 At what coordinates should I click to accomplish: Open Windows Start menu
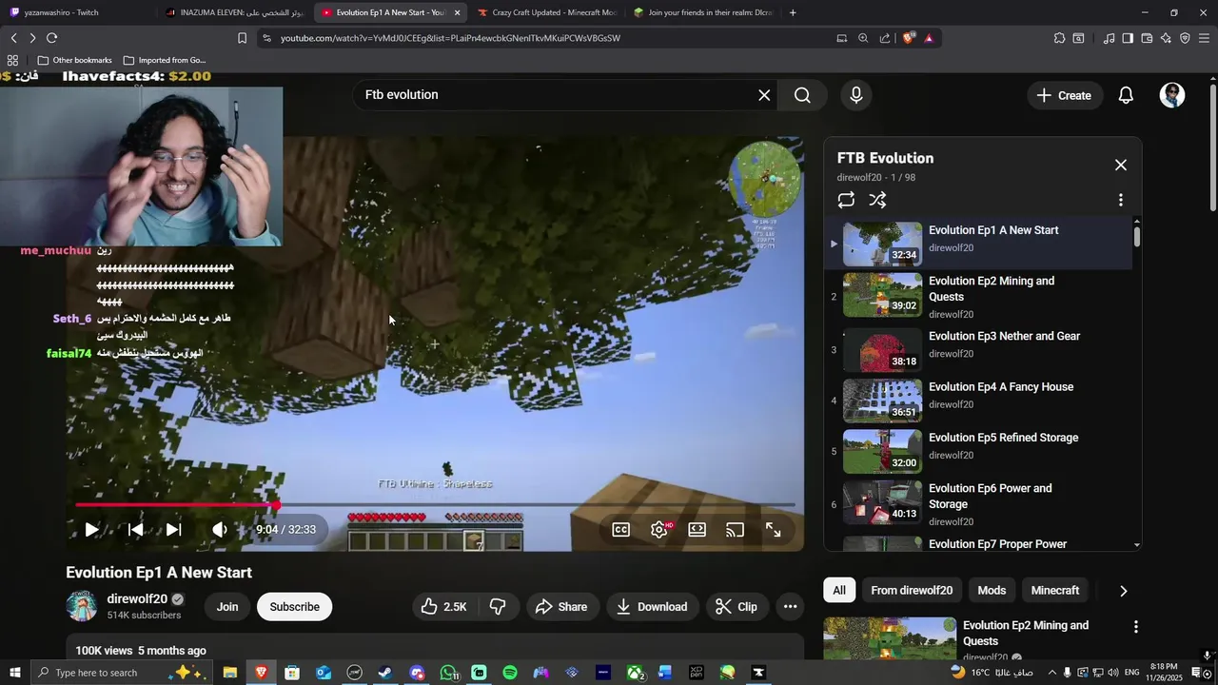[x=14, y=673]
